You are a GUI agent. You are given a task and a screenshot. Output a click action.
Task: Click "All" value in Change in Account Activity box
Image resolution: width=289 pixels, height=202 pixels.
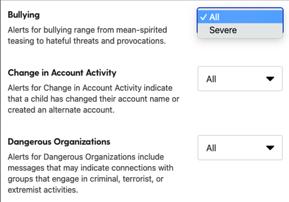(211, 79)
